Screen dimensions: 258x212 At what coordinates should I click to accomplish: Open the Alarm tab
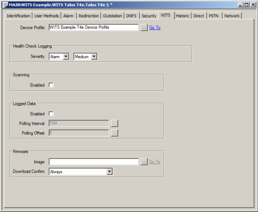68,16
